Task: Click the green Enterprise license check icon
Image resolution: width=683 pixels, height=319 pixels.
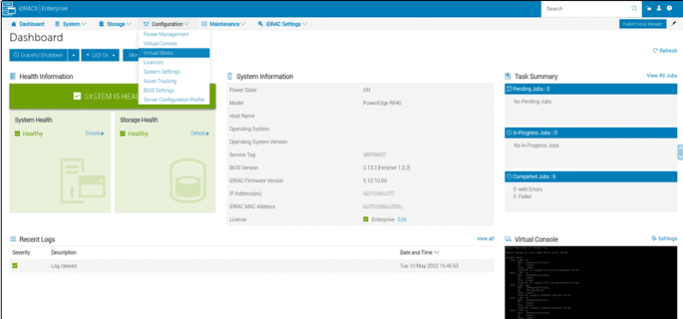Action: [366, 220]
